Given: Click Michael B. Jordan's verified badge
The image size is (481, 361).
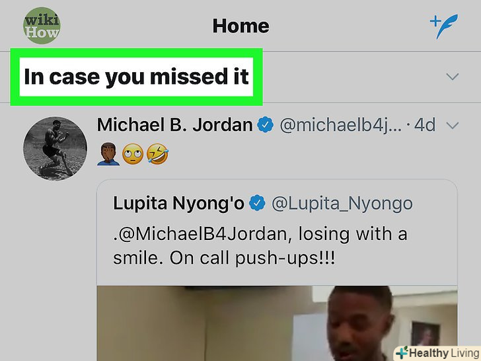Looking at the screenshot, I should tap(266, 125).
